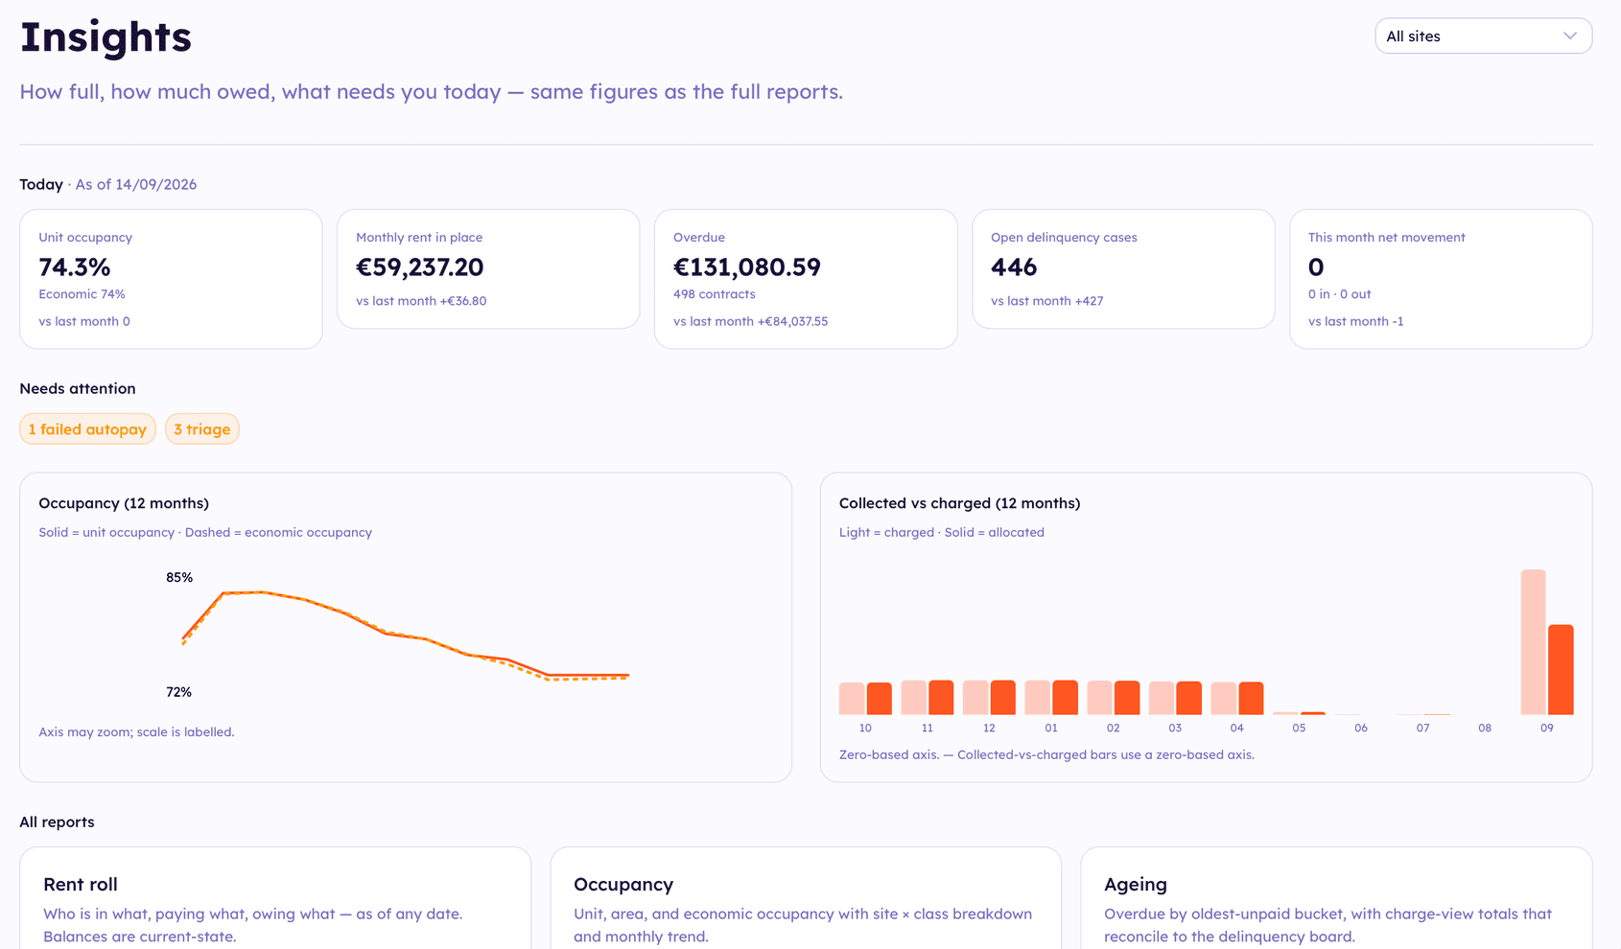Click the light charged bar for month 04
Image resolution: width=1621 pixels, height=949 pixels.
1223,699
